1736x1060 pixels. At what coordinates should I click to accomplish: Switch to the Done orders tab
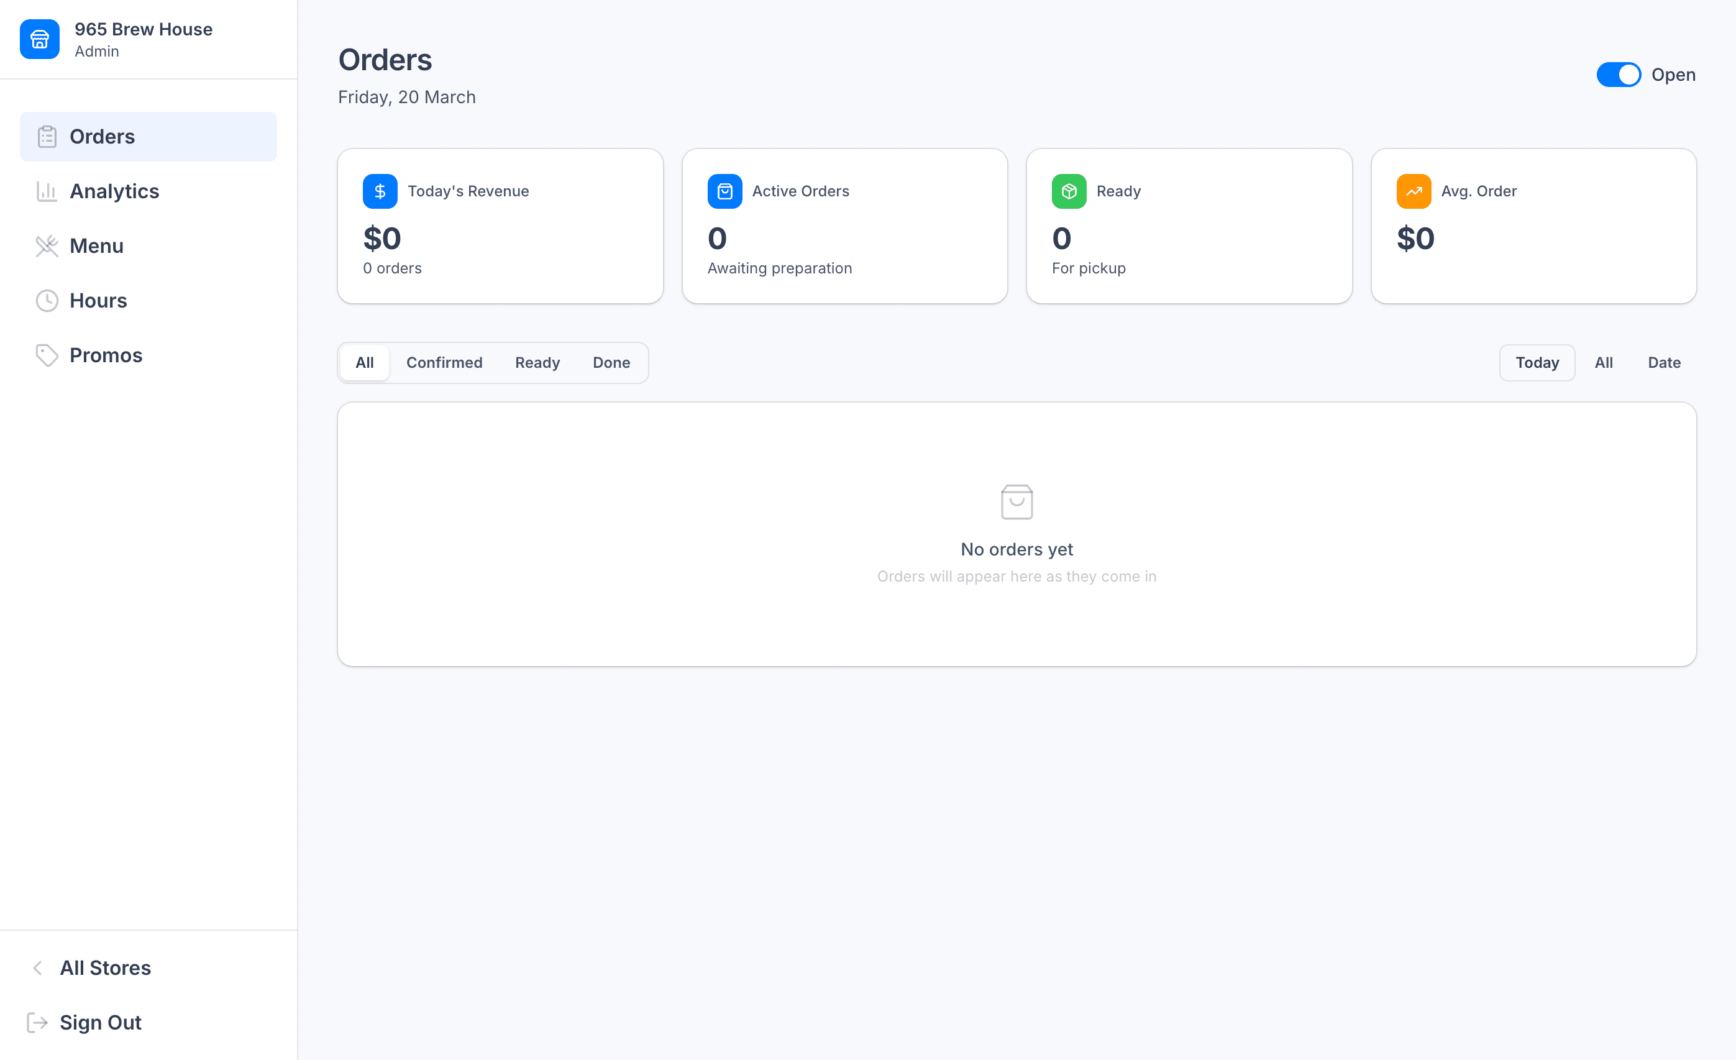click(611, 362)
